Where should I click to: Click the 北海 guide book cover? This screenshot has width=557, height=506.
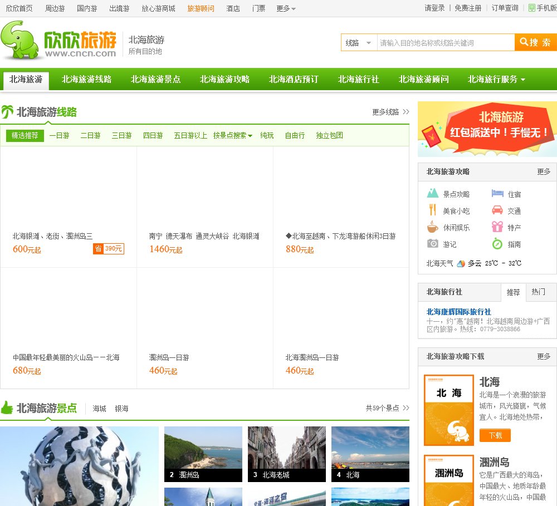pos(448,410)
